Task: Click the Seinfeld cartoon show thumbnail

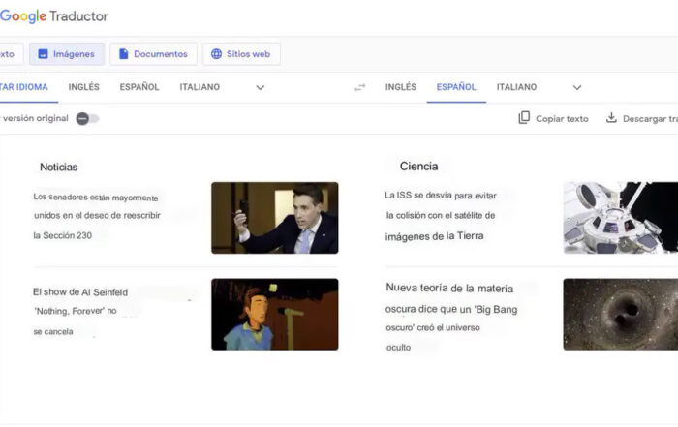Action: (x=274, y=314)
